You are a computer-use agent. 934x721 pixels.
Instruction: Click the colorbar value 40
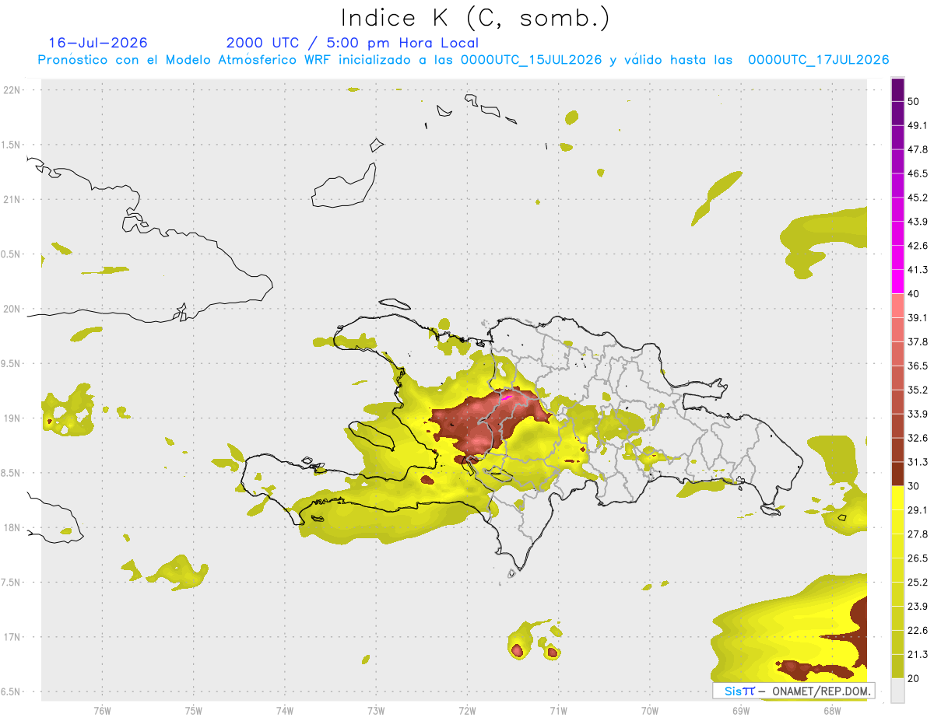point(915,294)
